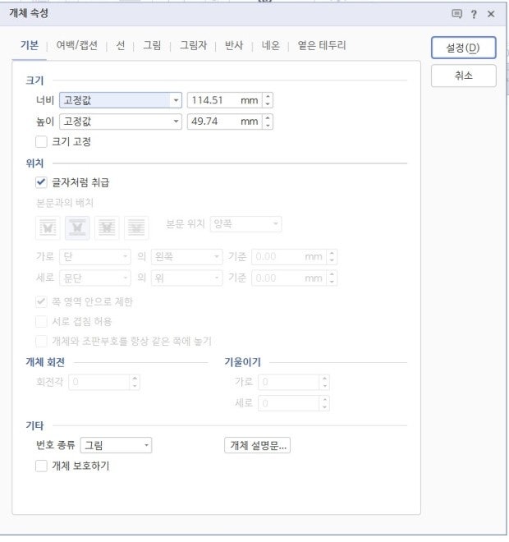The height and width of the screenshot is (542, 509).
Task: Expand the 높이 고정값 dropdown
Action: click(176, 122)
